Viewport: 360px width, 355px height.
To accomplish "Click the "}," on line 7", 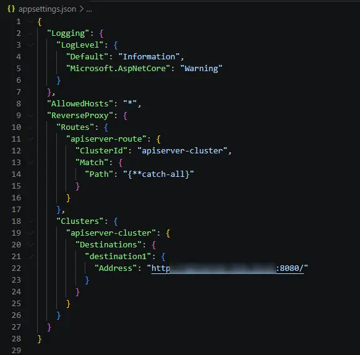I will 51,92.
